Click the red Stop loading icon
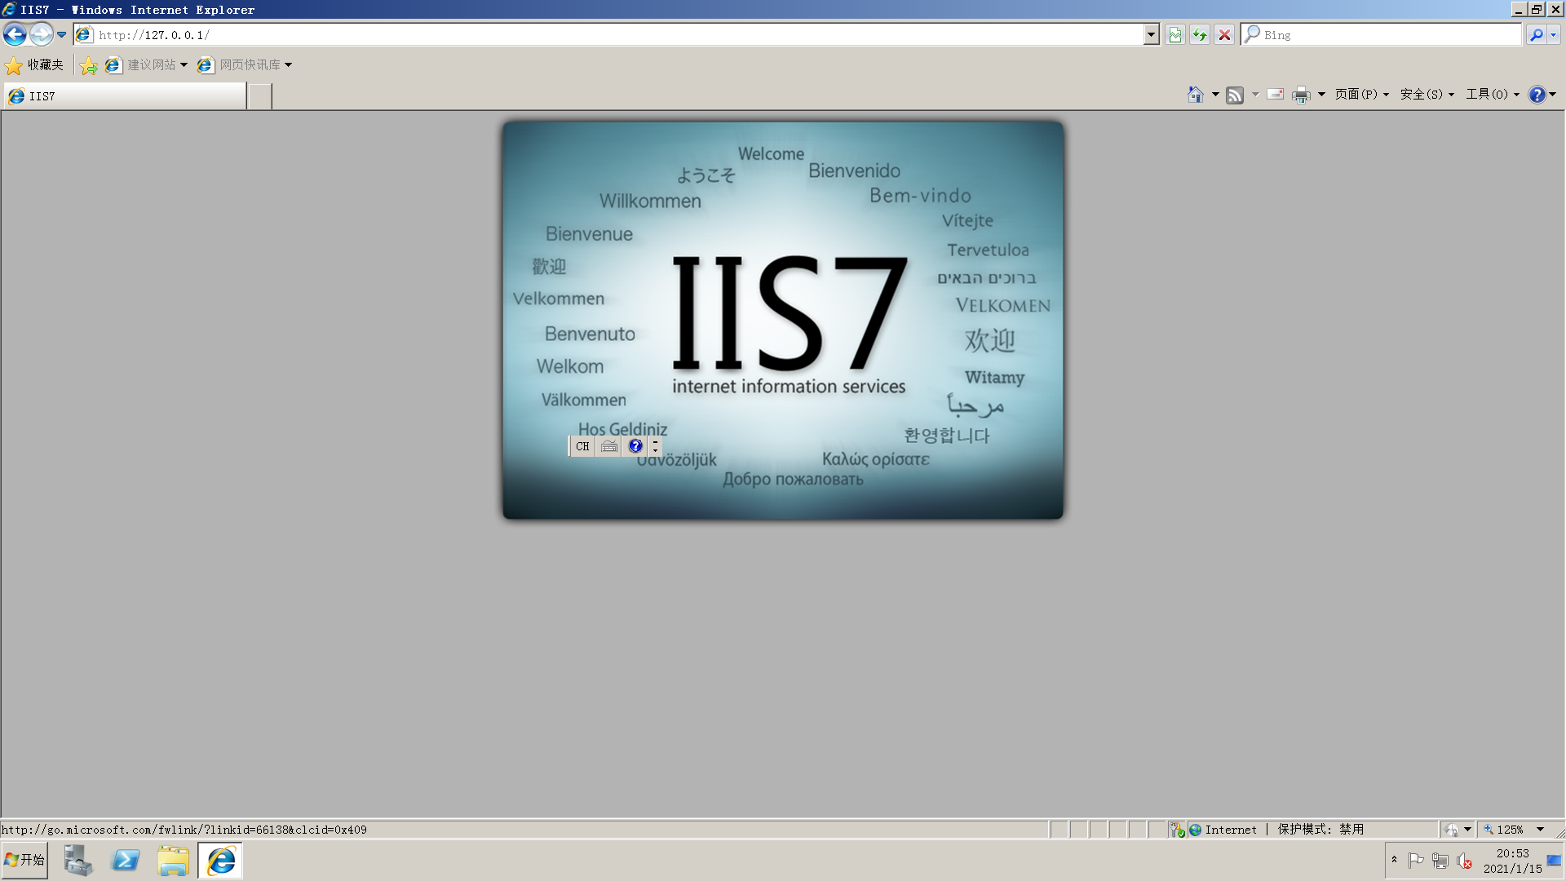Screen dimensions: 1566x881 coord(1224,34)
